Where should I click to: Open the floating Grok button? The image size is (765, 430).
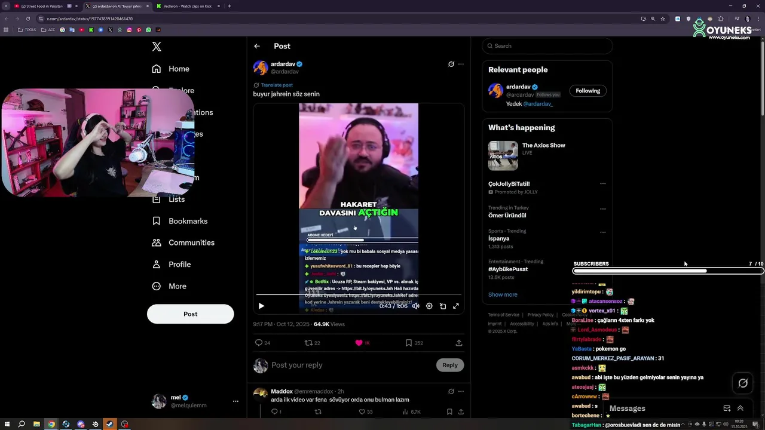click(743, 383)
